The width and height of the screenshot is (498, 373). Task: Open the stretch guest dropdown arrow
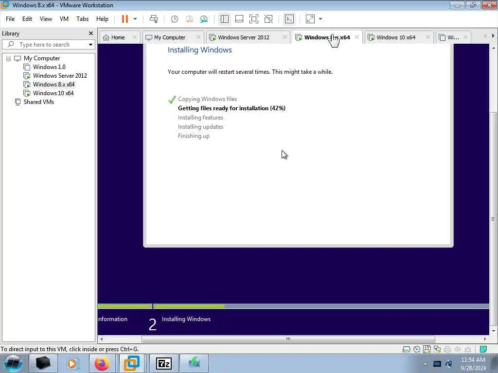320,19
